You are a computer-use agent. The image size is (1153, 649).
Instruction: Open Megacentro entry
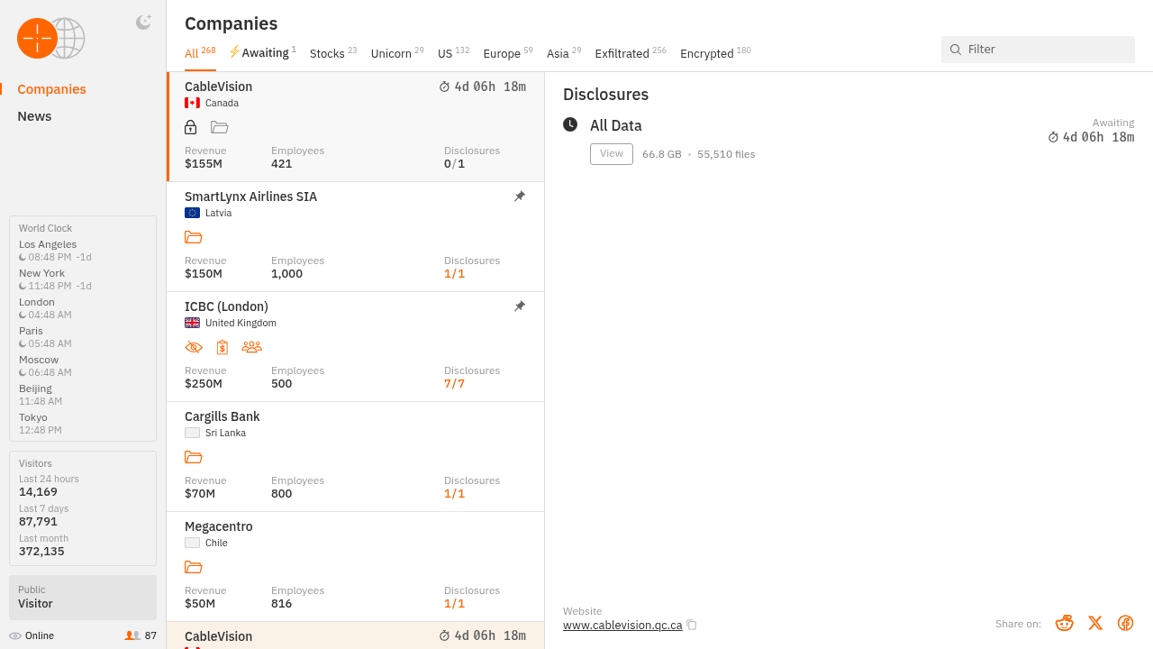(356, 567)
